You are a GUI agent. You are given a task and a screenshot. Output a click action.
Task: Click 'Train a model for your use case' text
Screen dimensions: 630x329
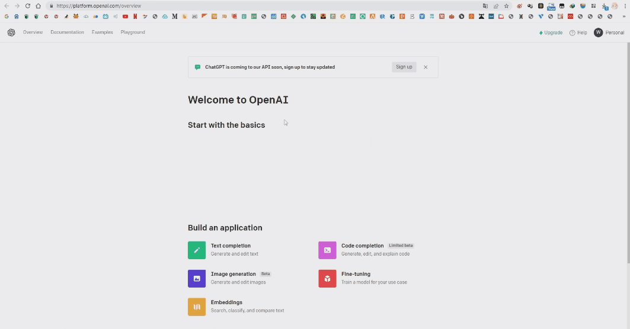pos(374,282)
